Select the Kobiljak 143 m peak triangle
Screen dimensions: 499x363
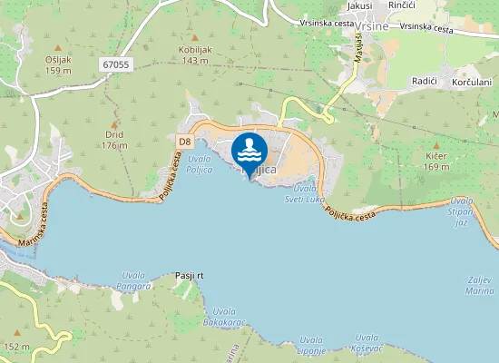195,38
